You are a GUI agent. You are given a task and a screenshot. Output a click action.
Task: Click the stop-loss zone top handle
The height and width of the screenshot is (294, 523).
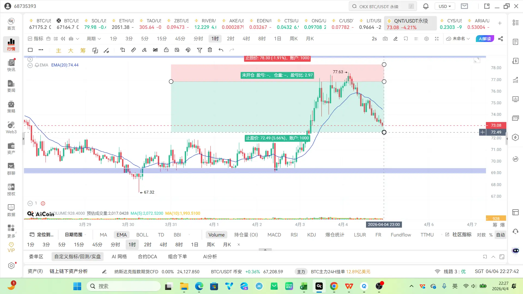click(x=384, y=65)
